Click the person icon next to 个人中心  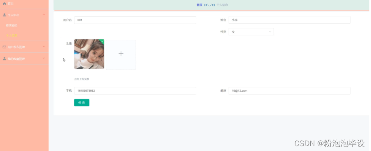coord(4,15)
